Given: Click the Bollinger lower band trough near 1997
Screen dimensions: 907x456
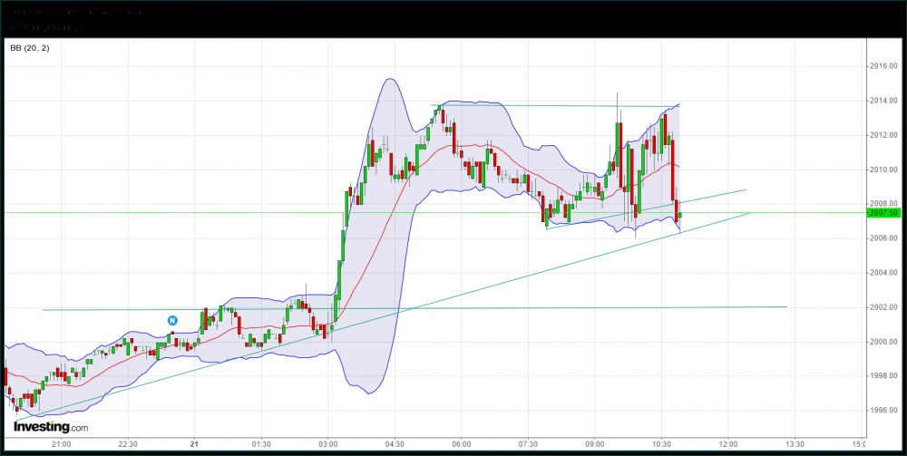Looking at the screenshot, I should (368, 393).
